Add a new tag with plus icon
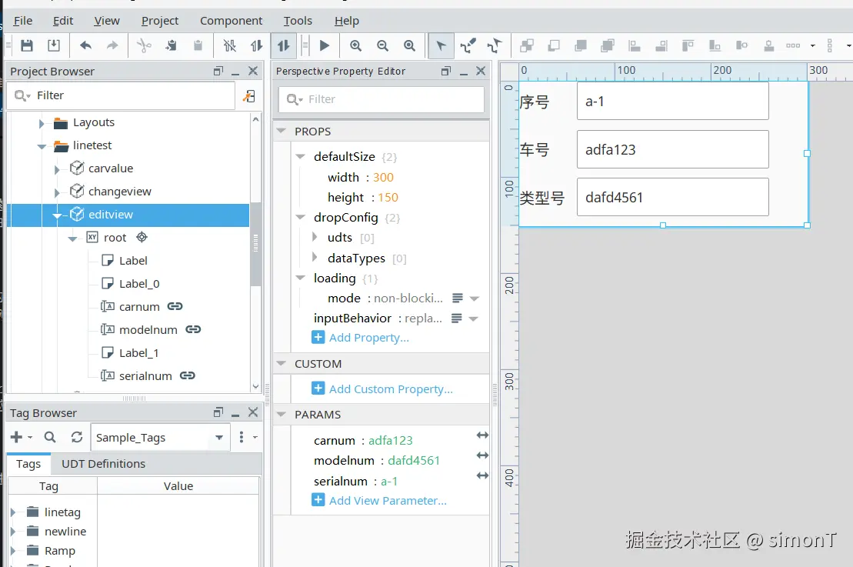The image size is (853, 567). point(17,437)
